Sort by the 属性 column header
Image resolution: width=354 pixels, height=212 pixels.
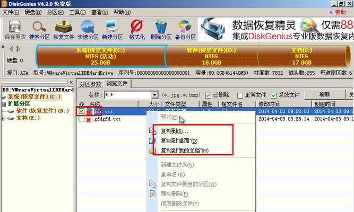pyautogui.click(x=208, y=104)
